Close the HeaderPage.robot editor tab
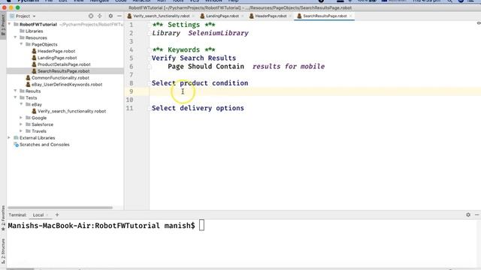The image size is (481, 270). pyautogui.click(x=290, y=16)
